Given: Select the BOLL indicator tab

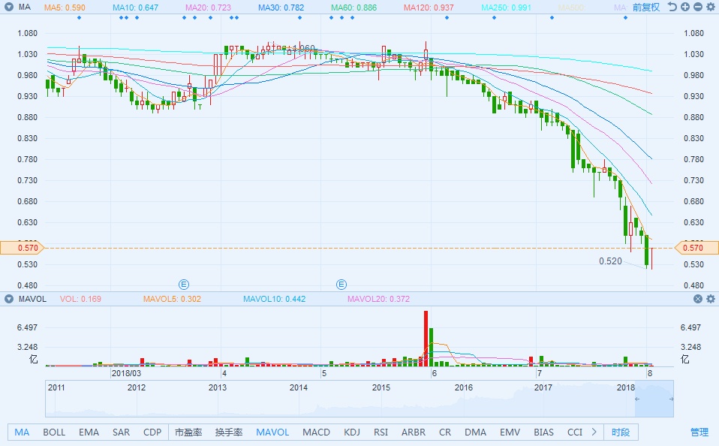Looking at the screenshot, I should 54,432.
